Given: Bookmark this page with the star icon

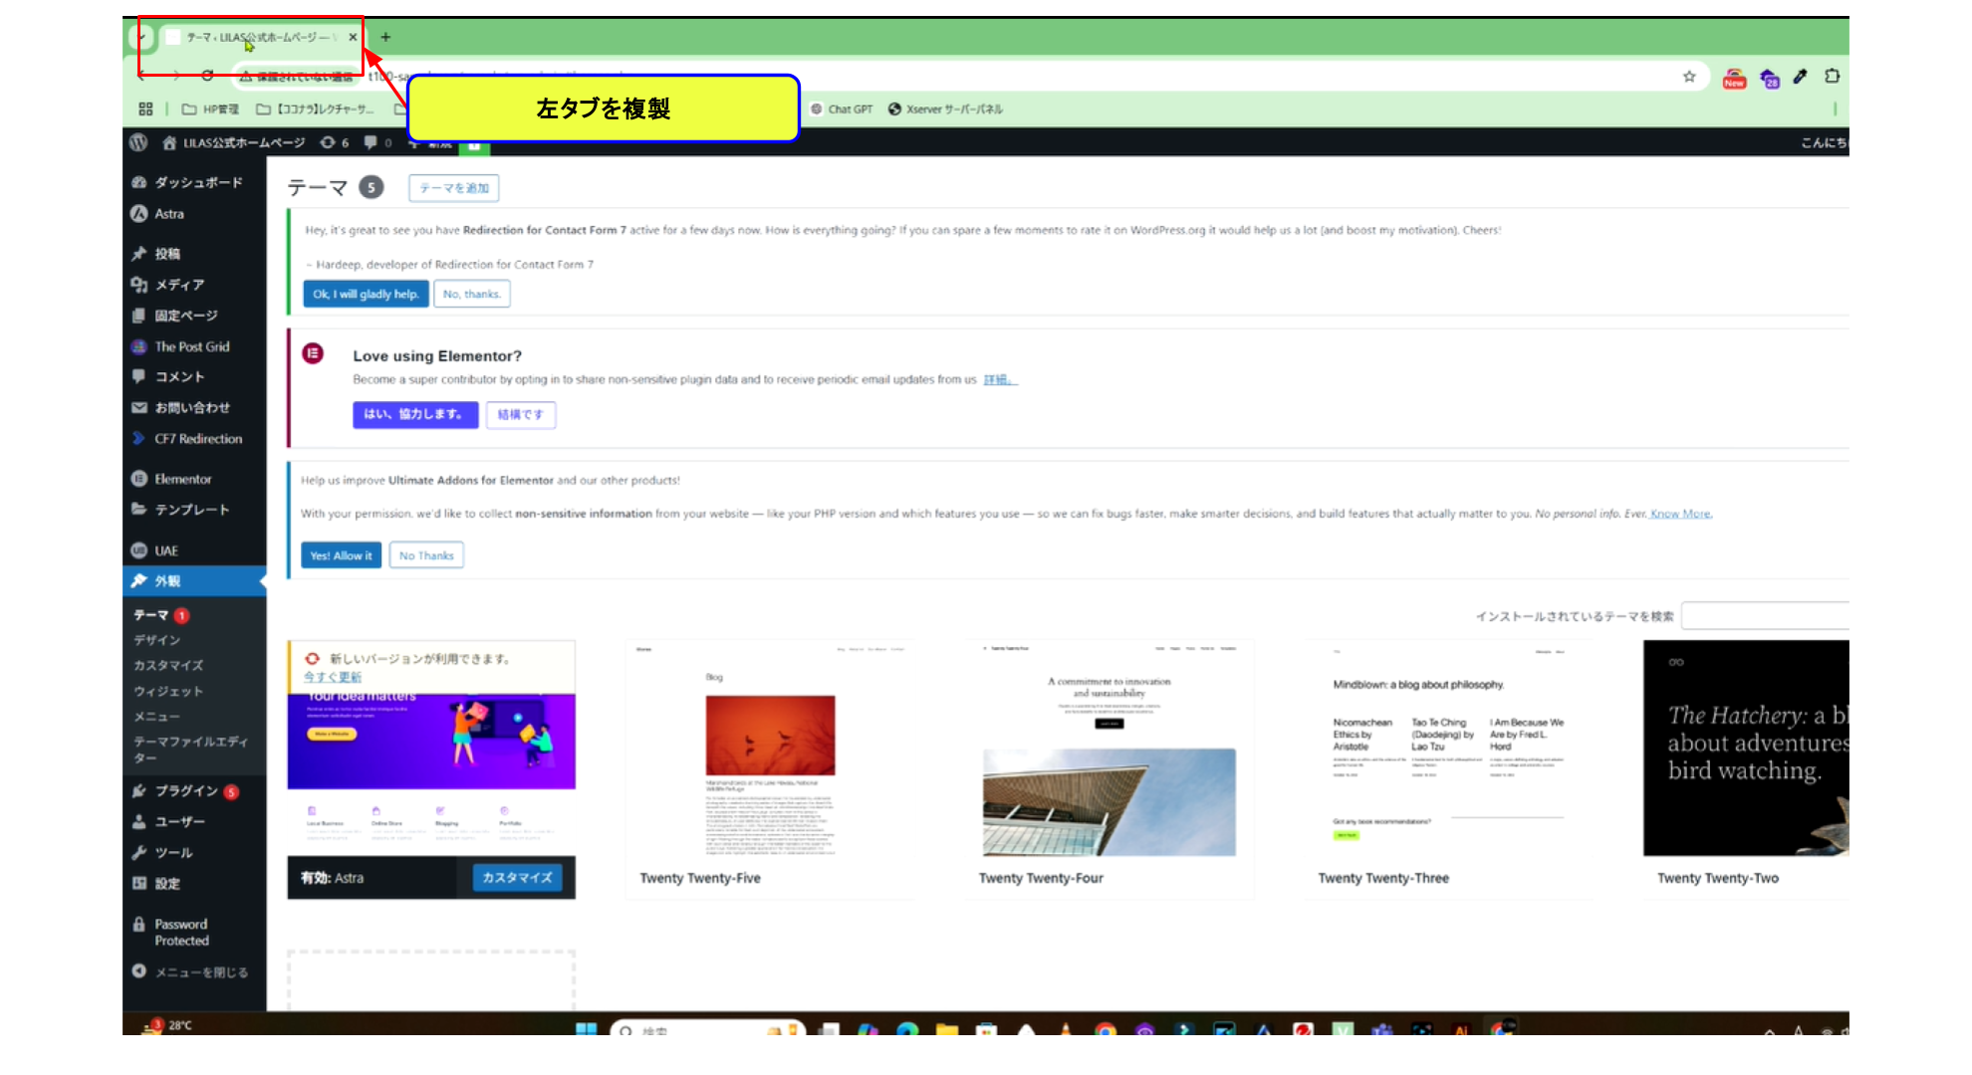Looking at the screenshot, I should [x=1689, y=76].
